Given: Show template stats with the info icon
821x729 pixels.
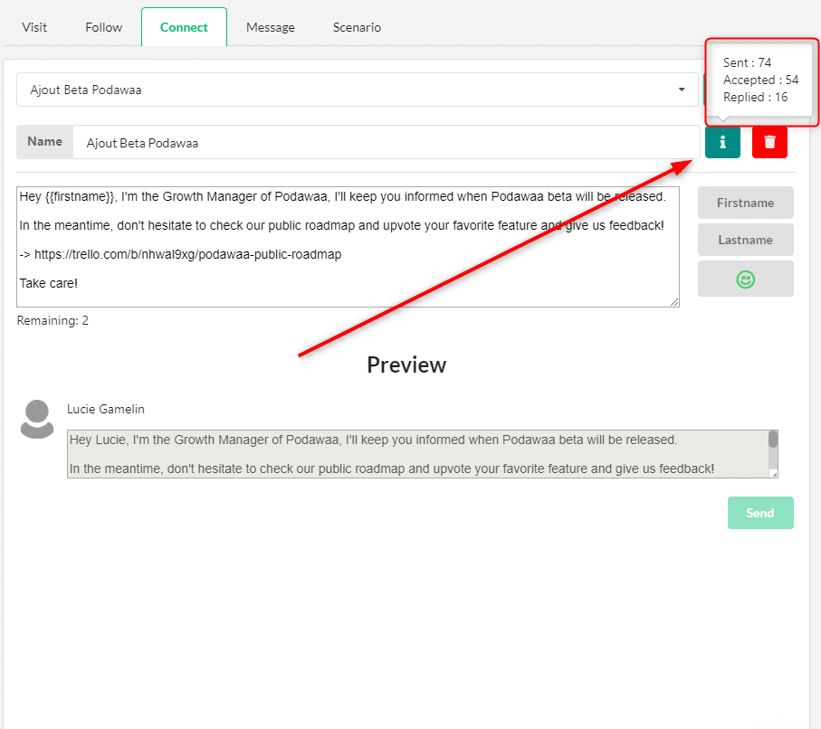Looking at the screenshot, I should point(722,142).
